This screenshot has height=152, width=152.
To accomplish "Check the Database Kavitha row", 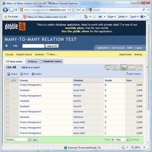I will [x=8, y=101].
